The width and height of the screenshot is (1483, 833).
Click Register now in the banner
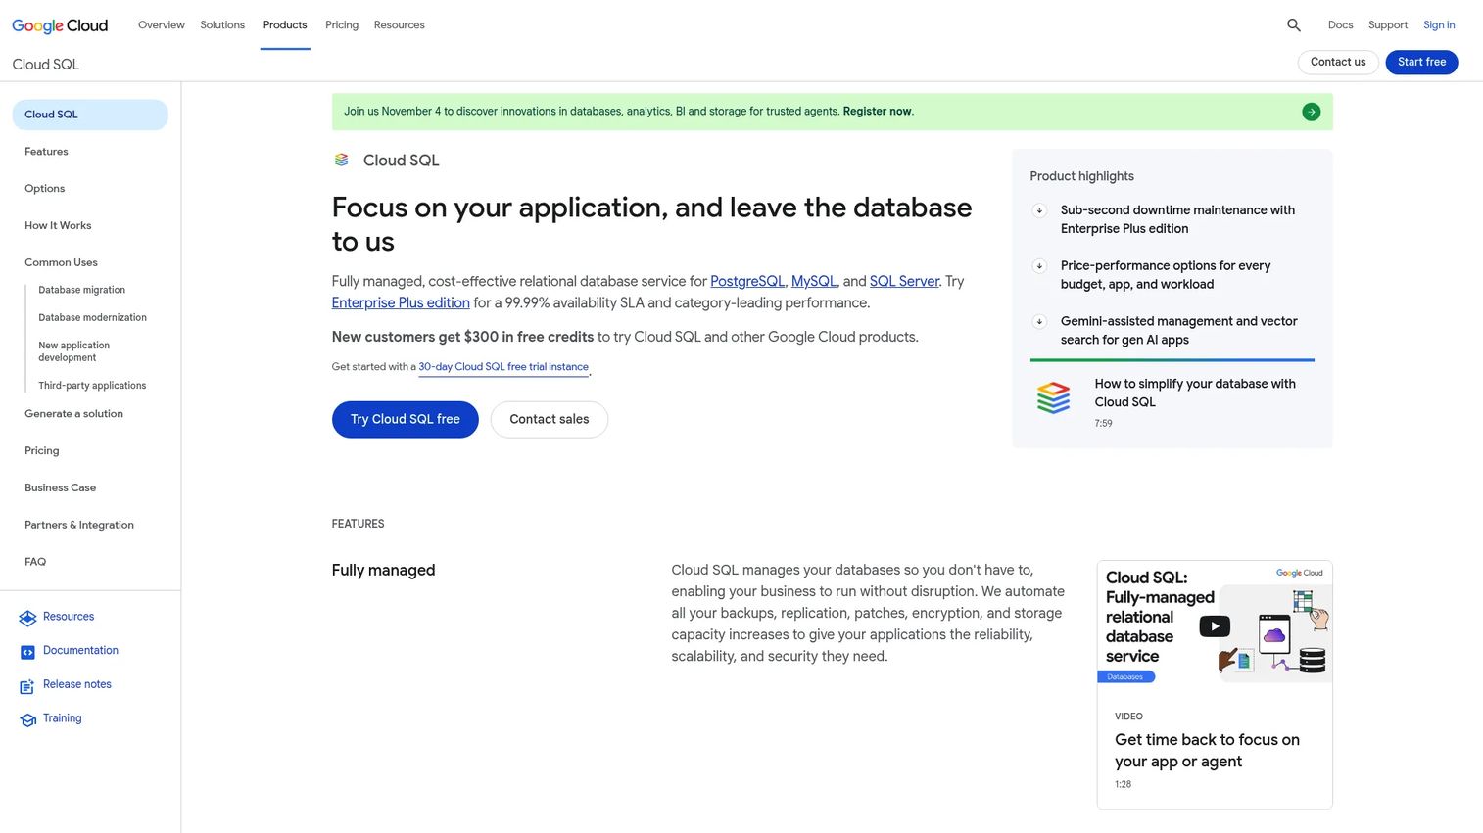click(877, 112)
